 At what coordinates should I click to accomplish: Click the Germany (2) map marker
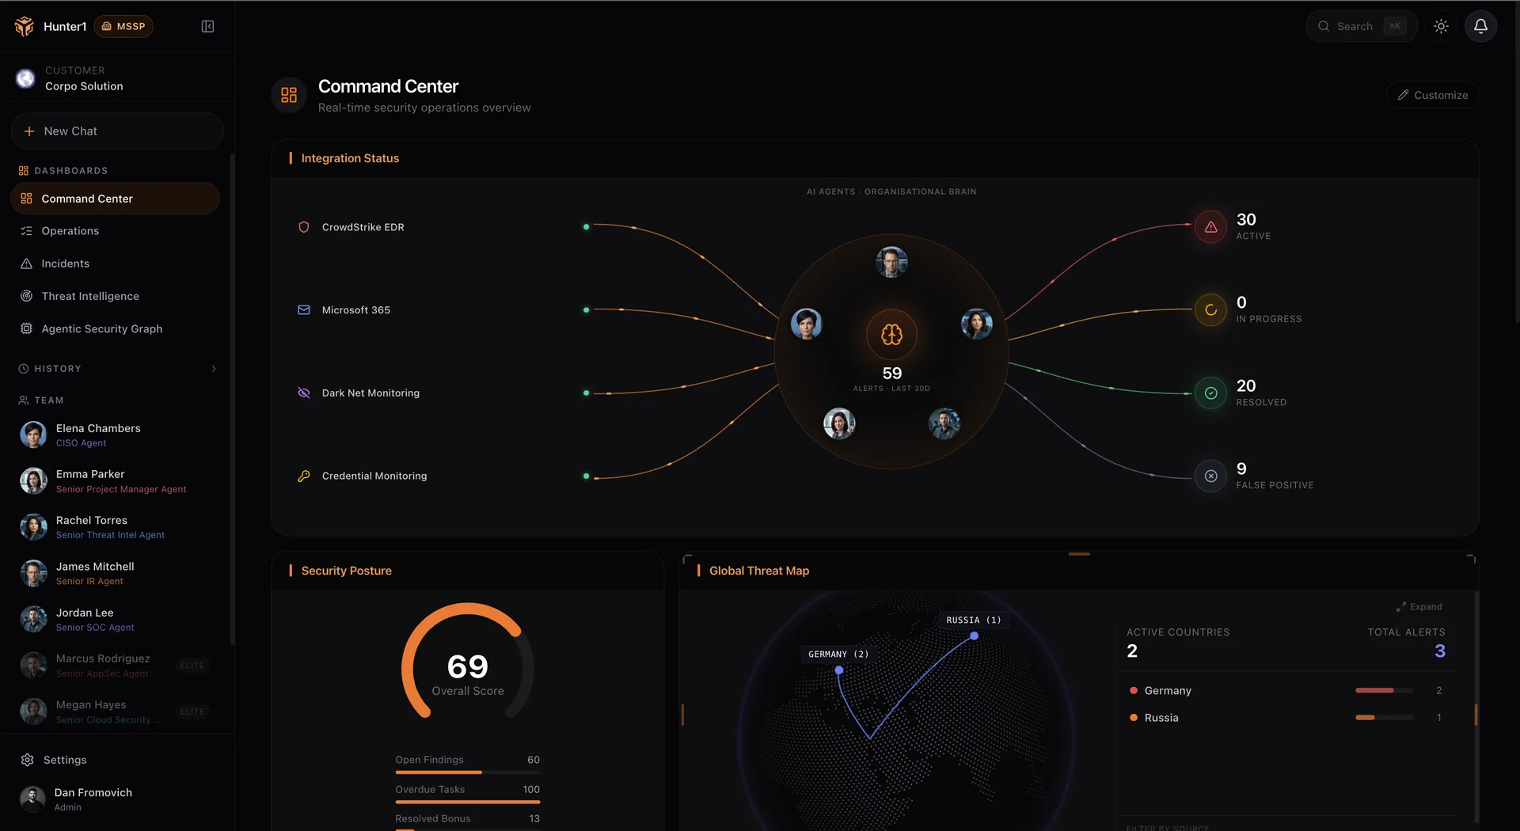[839, 670]
